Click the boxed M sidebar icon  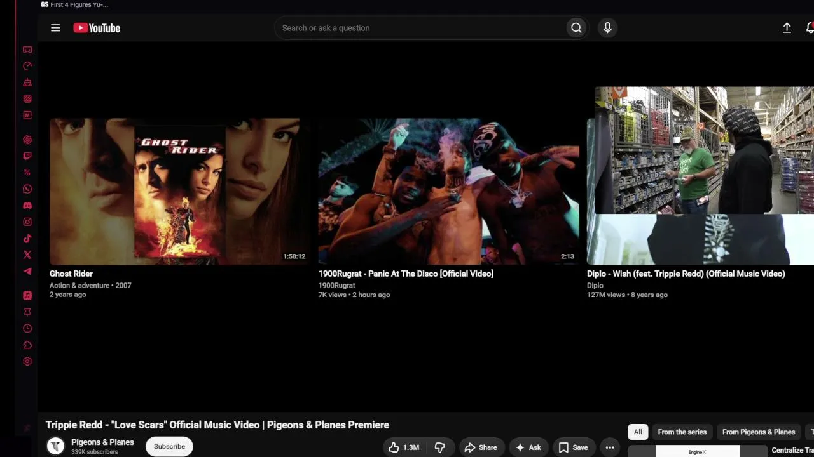pyautogui.click(x=27, y=116)
